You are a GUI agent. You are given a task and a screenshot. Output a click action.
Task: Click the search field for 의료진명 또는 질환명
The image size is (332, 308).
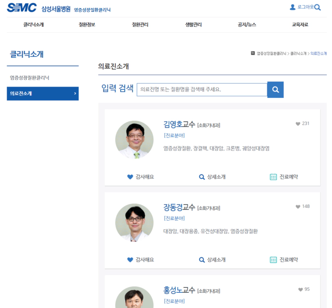tap(202, 90)
